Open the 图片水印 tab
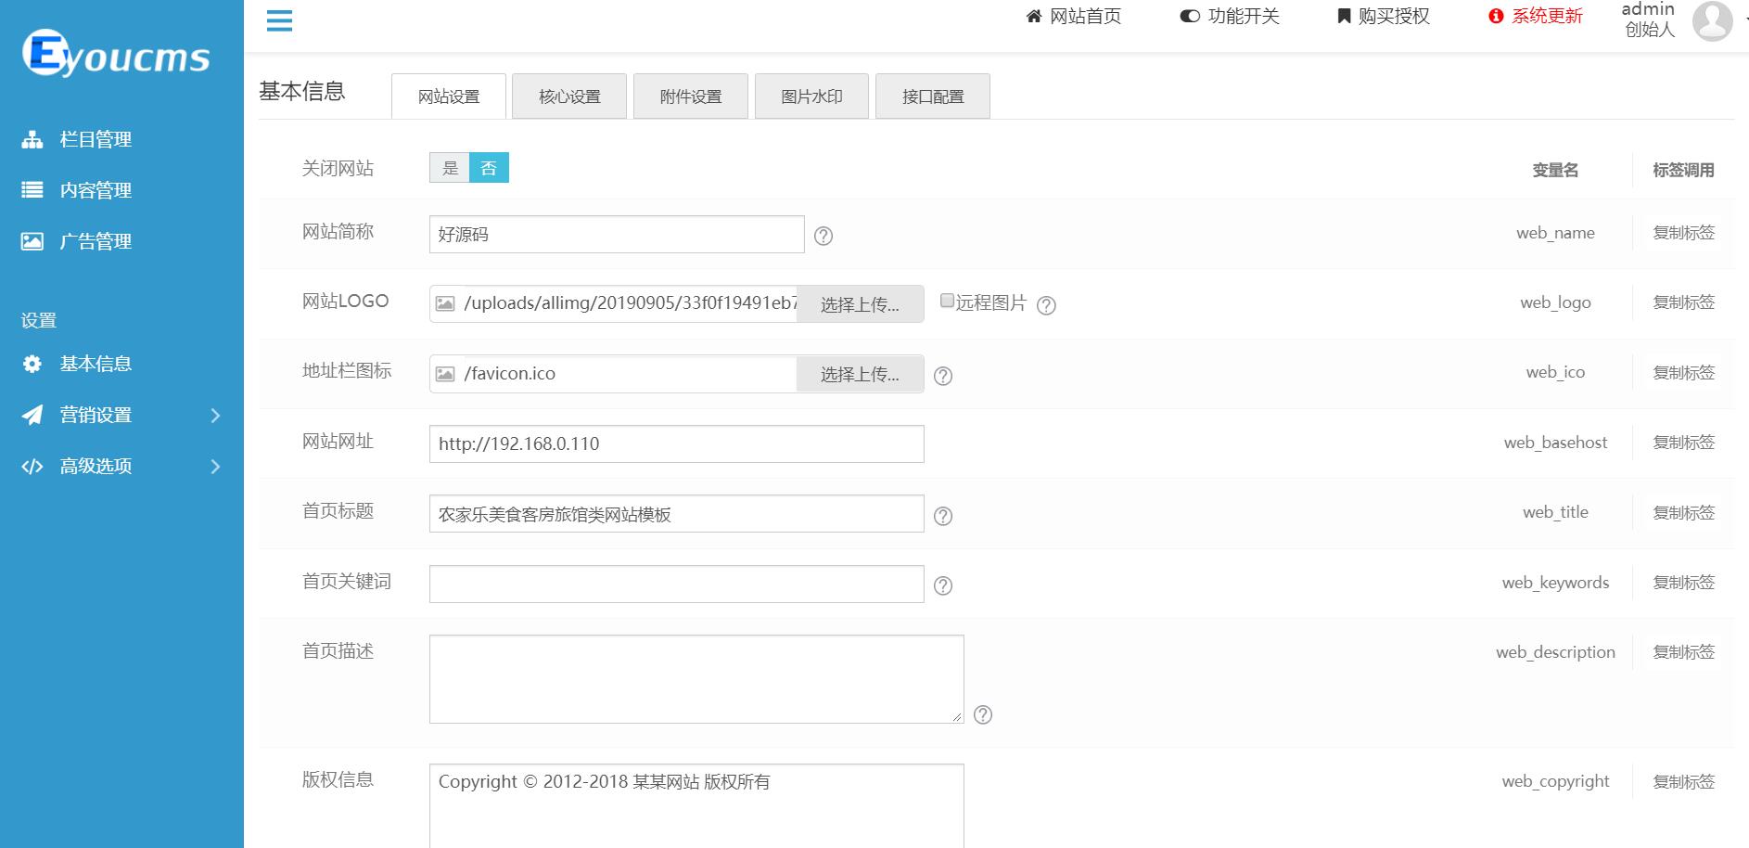 tap(811, 96)
